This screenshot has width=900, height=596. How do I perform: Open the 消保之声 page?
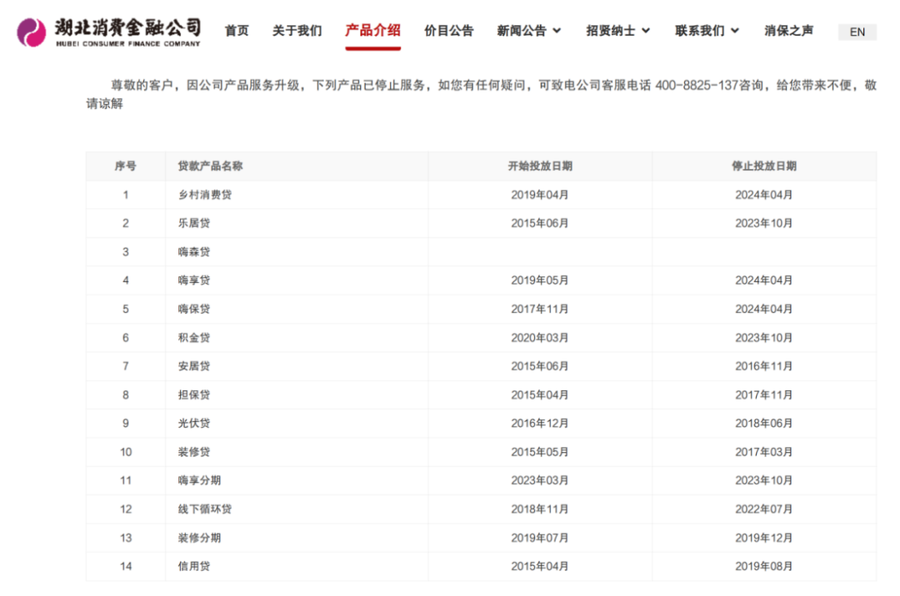[x=788, y=31]
